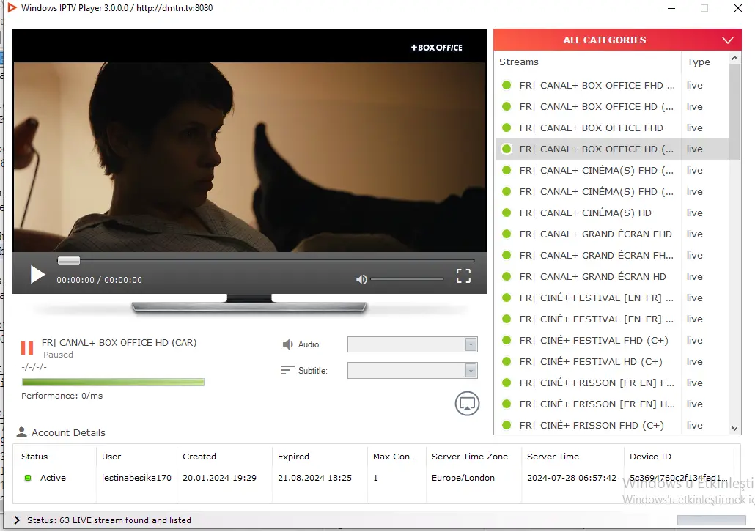Screen dimensions: 755x532
Task: Click the round screen-cast icon below Subtitle
Action: coord(467,404)
